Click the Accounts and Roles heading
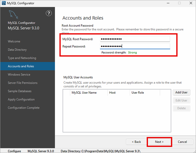The image size is (196, 153). pyautogui.click(x=83, y=18)
